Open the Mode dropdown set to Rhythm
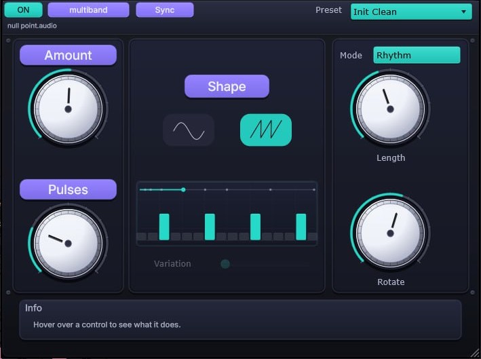The image size is (481, 359). click(417, 55)
